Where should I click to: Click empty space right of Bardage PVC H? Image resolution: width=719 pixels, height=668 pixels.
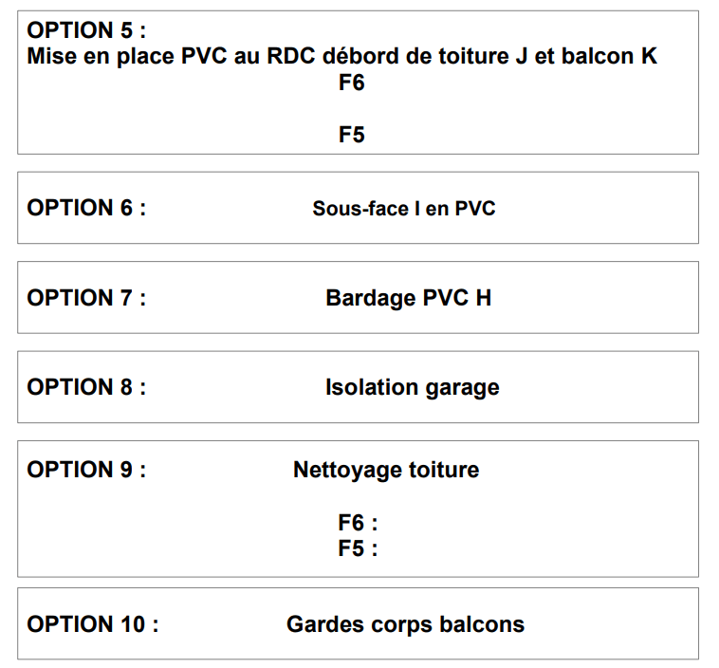pyautogui.click(x=595, y=298)
